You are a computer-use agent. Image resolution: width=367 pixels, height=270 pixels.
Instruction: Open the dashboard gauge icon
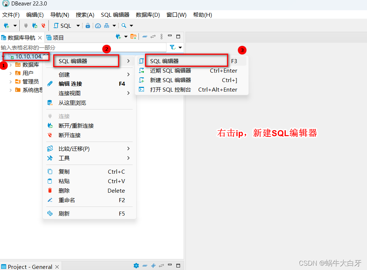pyautogui.click(x=97, y=26)
